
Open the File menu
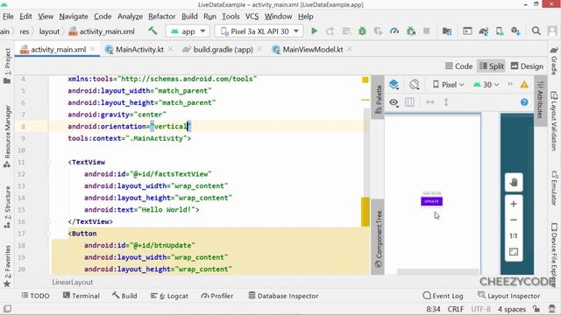(x=8, y=17)
